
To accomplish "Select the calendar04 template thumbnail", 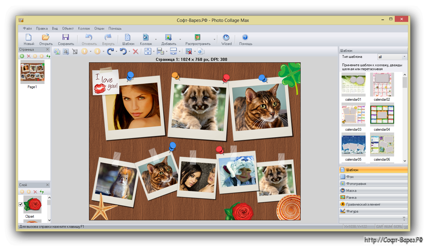I will click(x=382, y=115).
